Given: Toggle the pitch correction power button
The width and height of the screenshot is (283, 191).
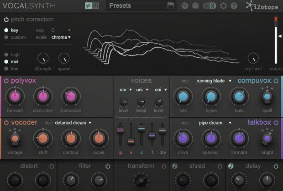Looking at the screenshot, I should click(x=6, y=19).
